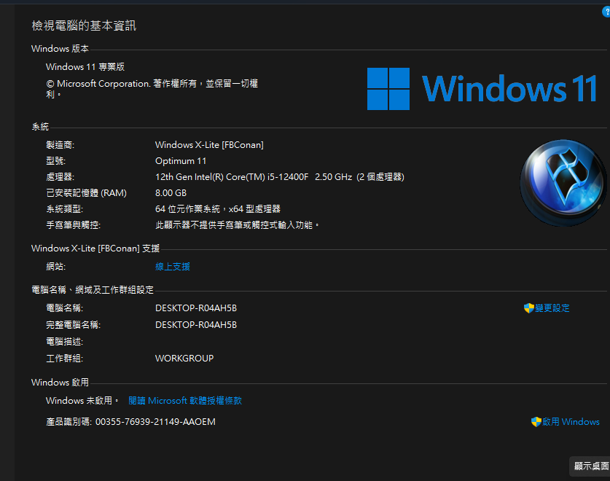Viewport: 610px width, 481px height.
Task: Click the shield icon beside 變更設定
Action: [x=529, y=308]
